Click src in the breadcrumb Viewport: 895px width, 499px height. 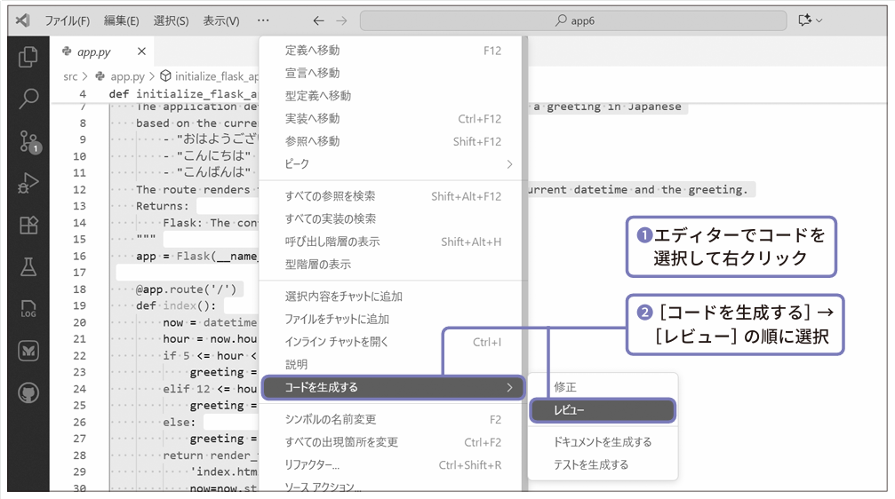click(70, 76)
